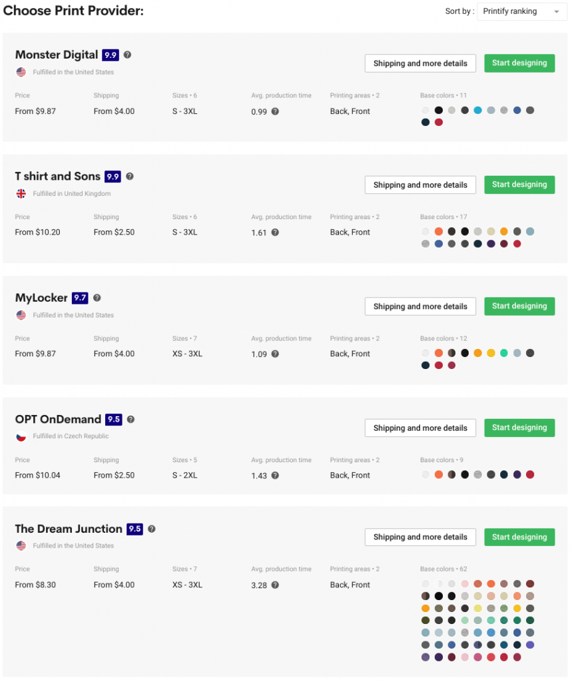The image size is (572, 682).
Task: Click the United Kingdom flag icon
Action: [x=21, y=194]
